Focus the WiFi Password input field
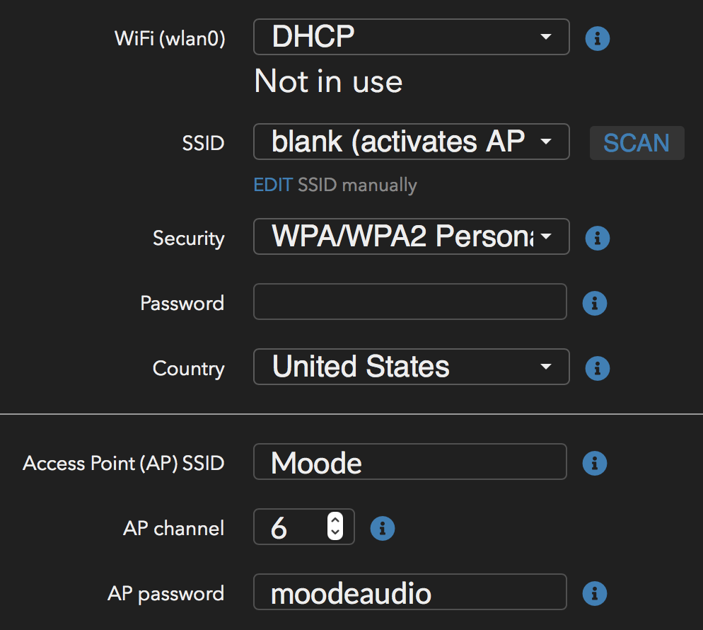The image size is (703, 630). pos(409,302)
